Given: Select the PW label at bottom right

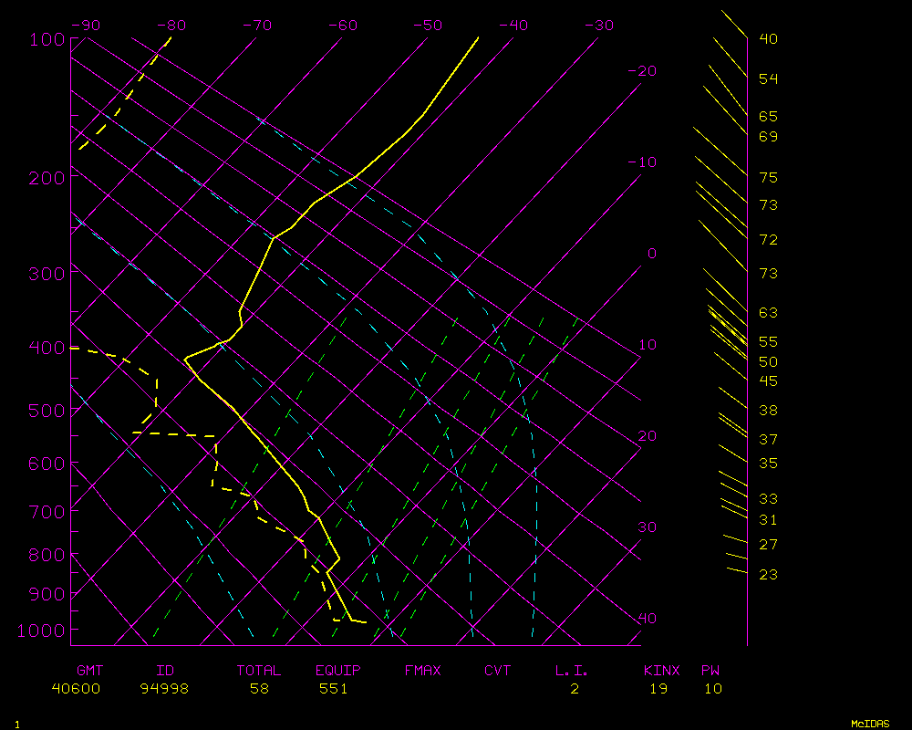Looking at the screenshot, I should tap(710, 671).
